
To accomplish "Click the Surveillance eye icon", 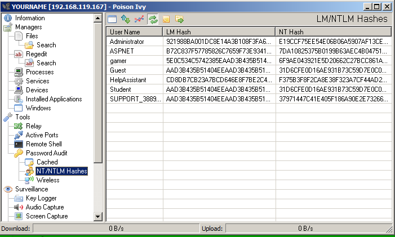I will (x=8, y=189).
